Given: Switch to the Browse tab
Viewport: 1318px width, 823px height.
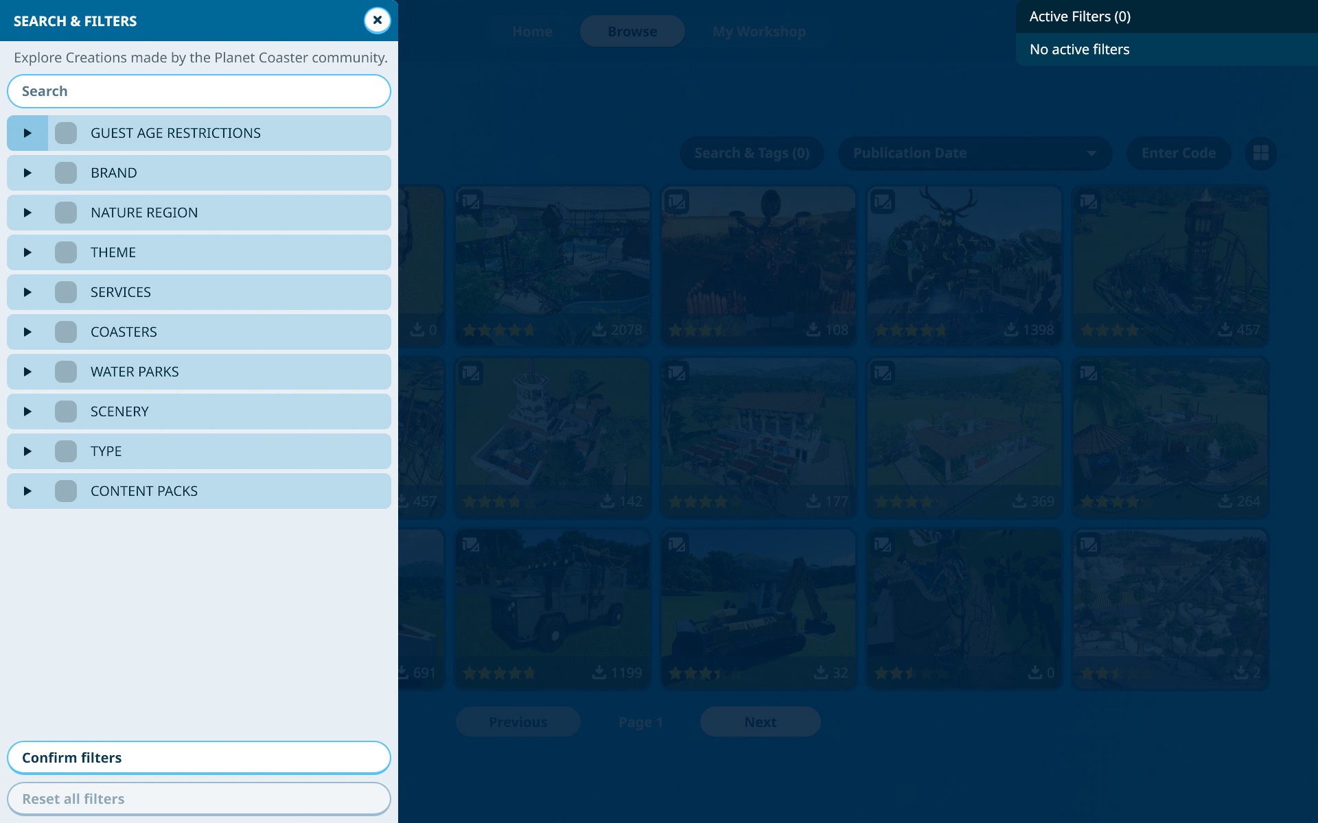Looking at the screenshot, I should click(x=632, y=32).
